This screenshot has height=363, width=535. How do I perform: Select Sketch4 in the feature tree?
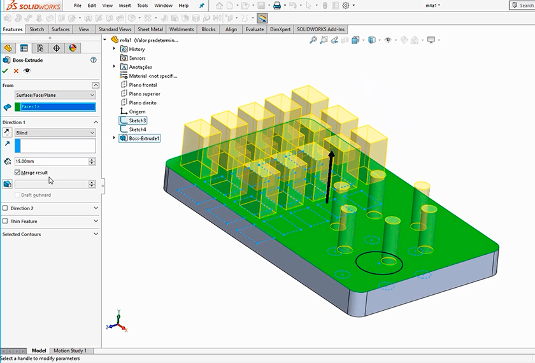pos(138,129)
